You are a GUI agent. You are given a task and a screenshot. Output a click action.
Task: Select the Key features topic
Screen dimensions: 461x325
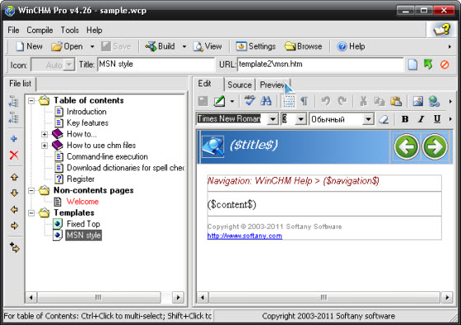click(87, 123)
